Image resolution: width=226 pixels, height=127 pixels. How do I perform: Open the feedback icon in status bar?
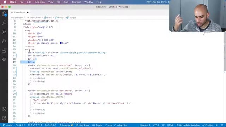click(217, 125)
